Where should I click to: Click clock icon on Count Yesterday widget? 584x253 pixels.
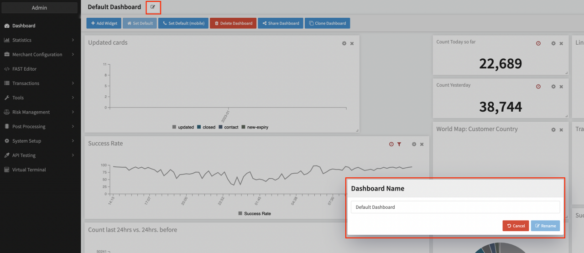click(538, 87)
